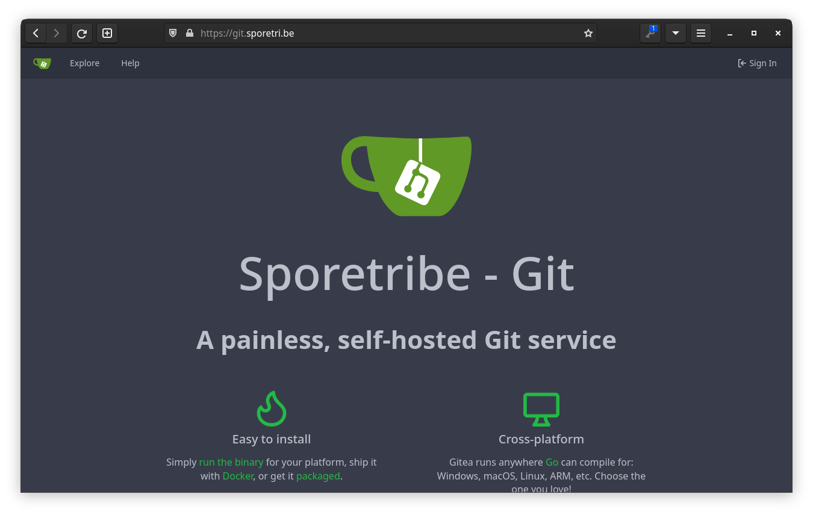Image resolution: width=813 pixels, height=515 pixels.
Task: Click the forward navigation arrow
Action: pos(57,33)
